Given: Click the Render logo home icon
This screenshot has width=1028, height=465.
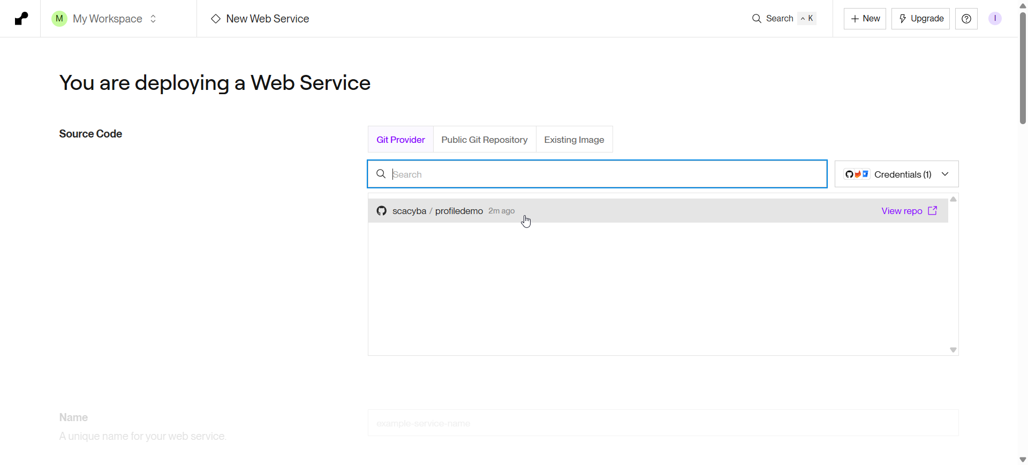Looking at the screenshot, I should pos(21,19).
